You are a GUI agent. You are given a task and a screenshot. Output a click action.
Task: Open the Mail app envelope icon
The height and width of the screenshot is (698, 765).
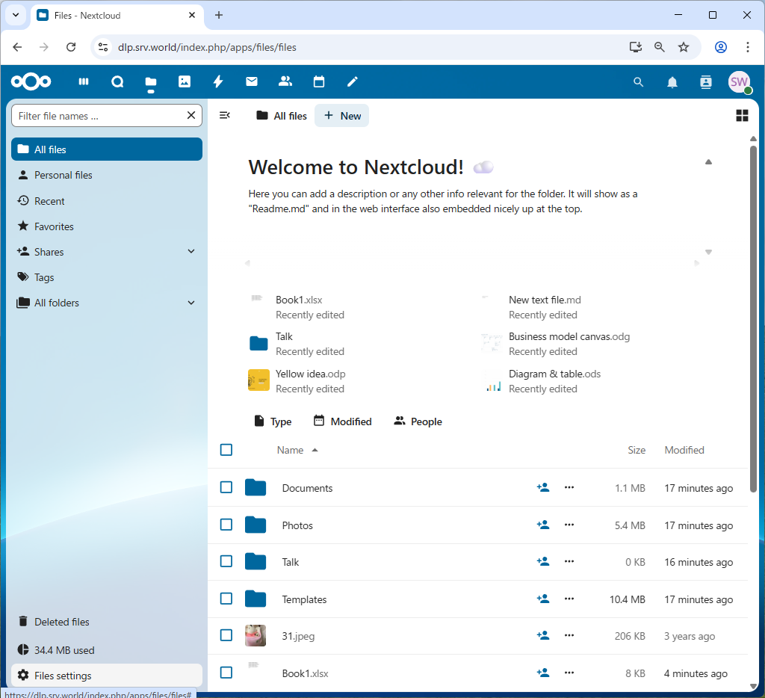[252, 81]
